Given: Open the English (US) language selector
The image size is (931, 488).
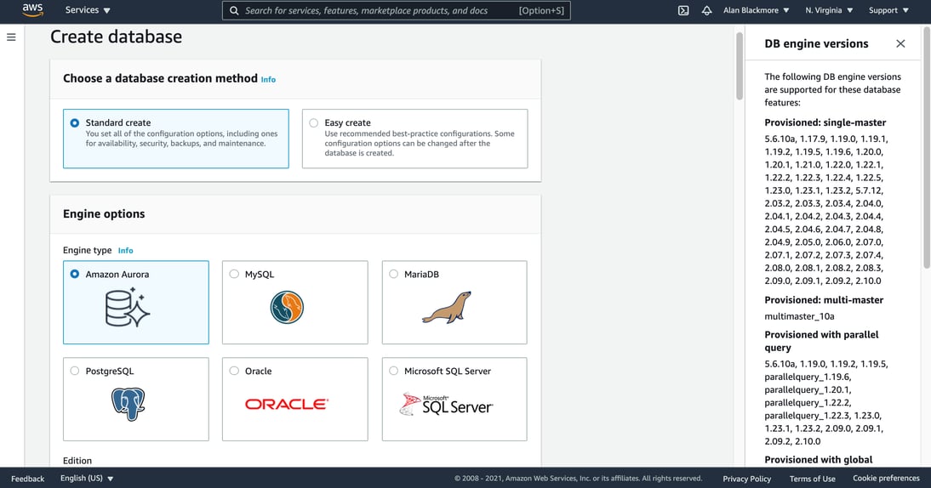Looking at the screenshot, I should pyautogui.click(x=87, y=479).
